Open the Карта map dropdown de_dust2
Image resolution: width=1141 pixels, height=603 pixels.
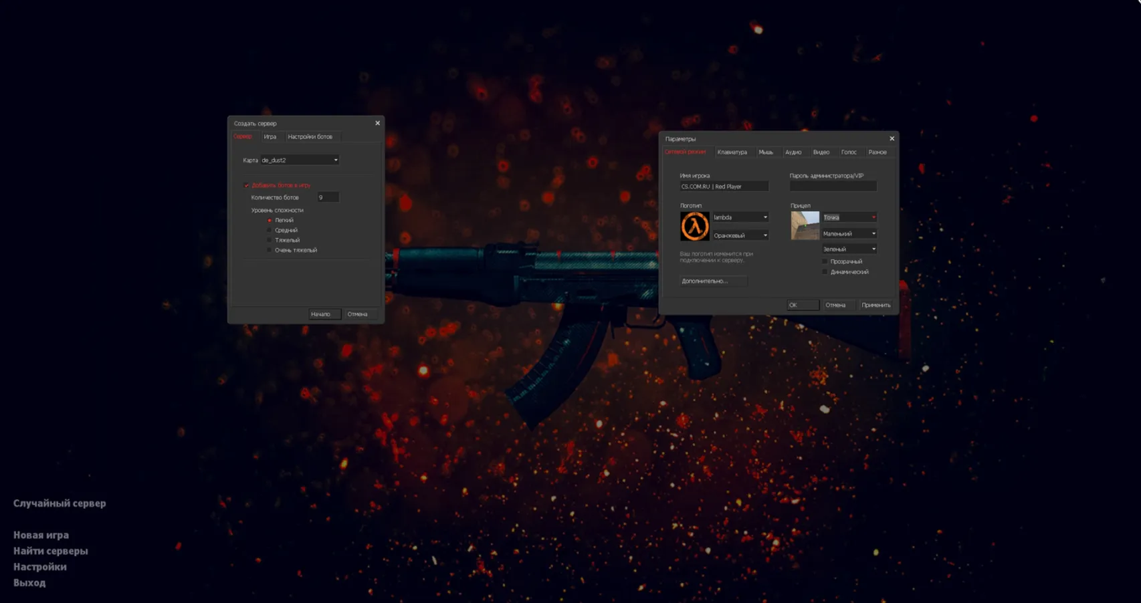(x=299, y=160)
